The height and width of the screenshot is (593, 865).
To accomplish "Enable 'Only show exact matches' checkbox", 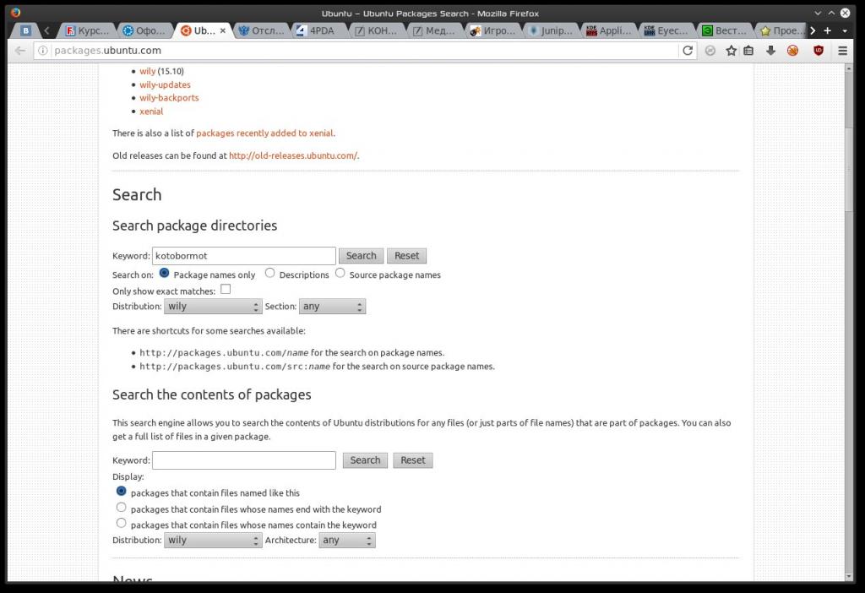I will [226, 289].
